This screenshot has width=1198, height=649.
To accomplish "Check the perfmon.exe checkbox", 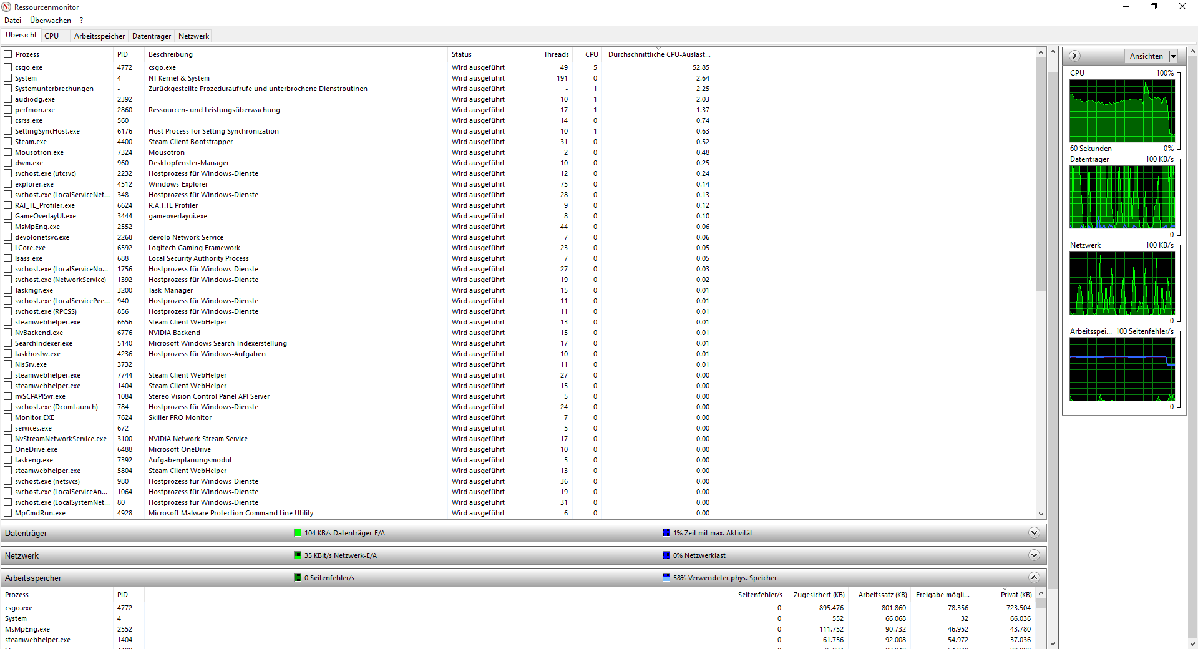I will [x=8, y=110].
